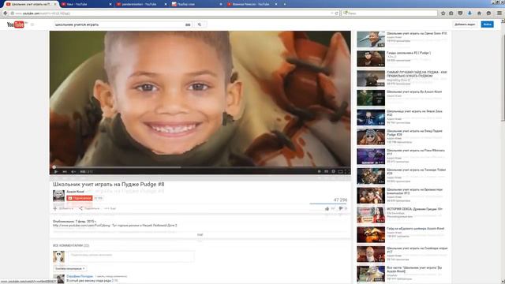Open the 'Ещё' more actions menu
Viewport: 505px width, 284px height.
click(x=110, y=208)
